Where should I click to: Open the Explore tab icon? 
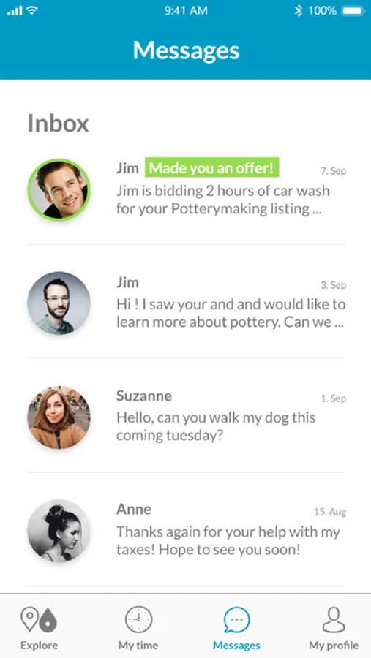click(x=39, y=620)
